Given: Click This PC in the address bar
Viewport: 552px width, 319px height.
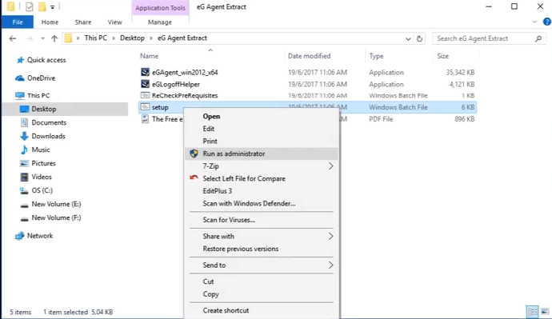Looking at the screenshot, I should coord(96,38).
